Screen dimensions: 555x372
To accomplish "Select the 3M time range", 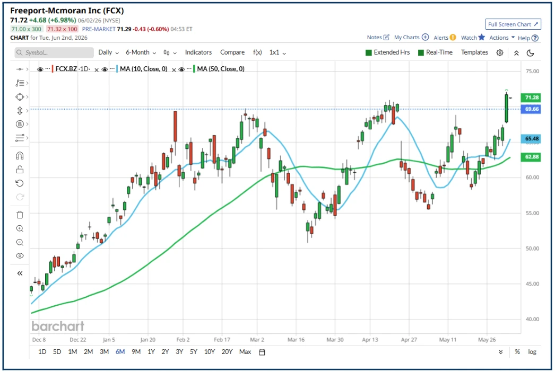I will point(104,352).
